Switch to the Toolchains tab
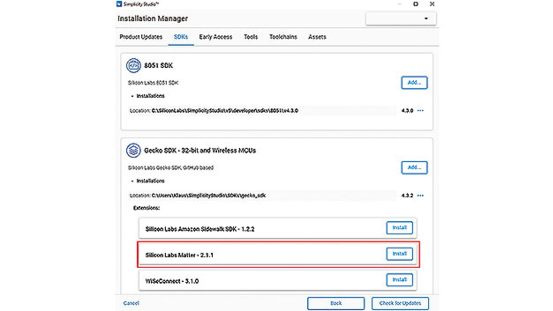This screenshot has height=311, width=553. (x=283, y=37)
